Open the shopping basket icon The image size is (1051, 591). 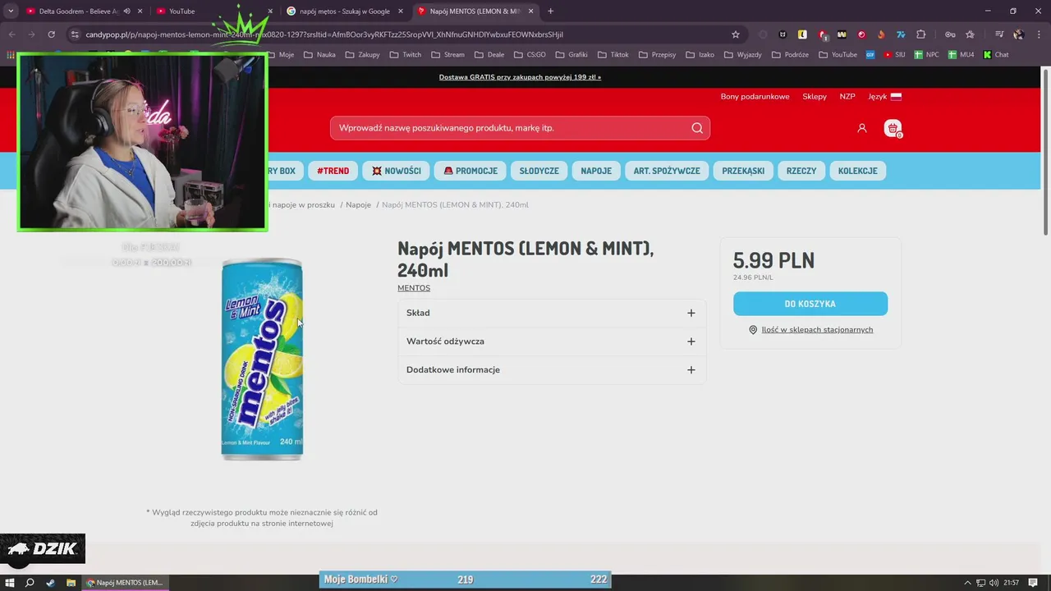tap(893, 128)
